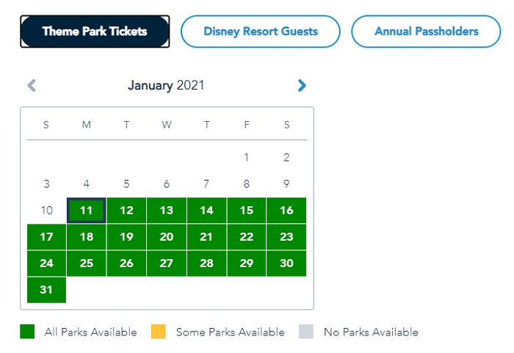This screenshot has height=353, width=514.
Task: Select Sunday January 17
Action: pyautogui.click(x=46, y=237)
